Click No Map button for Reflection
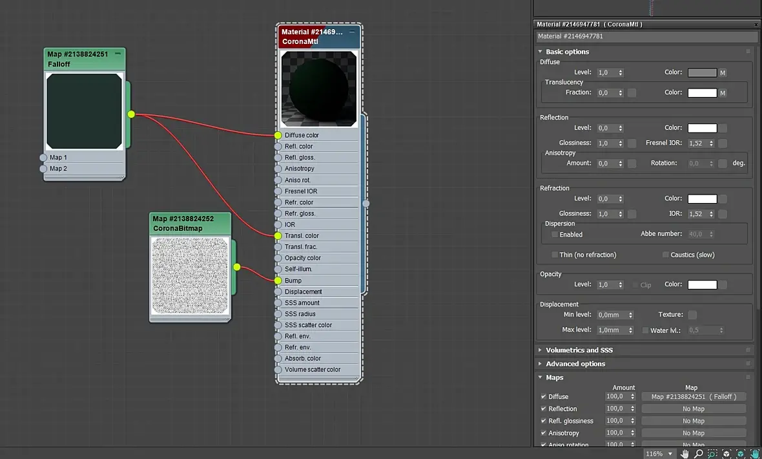 [x=694, y=409]
